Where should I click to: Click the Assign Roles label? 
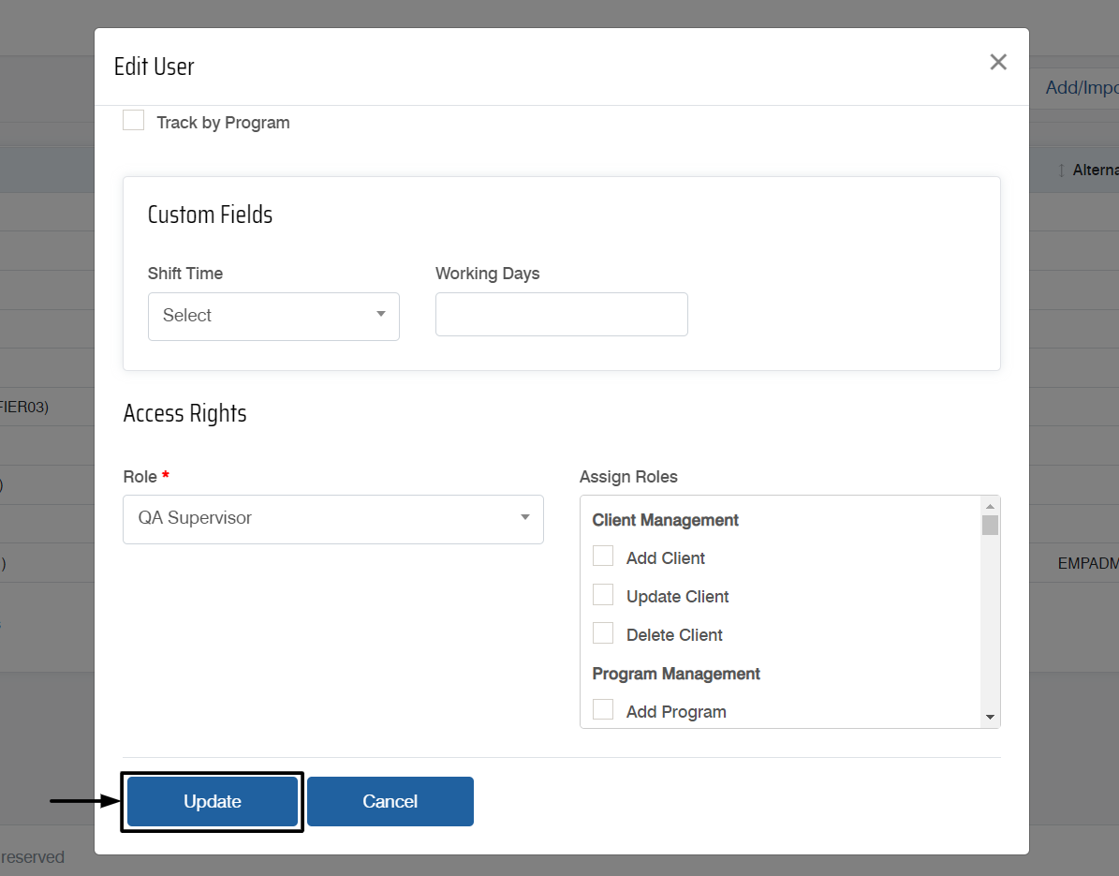pos(628,476)
